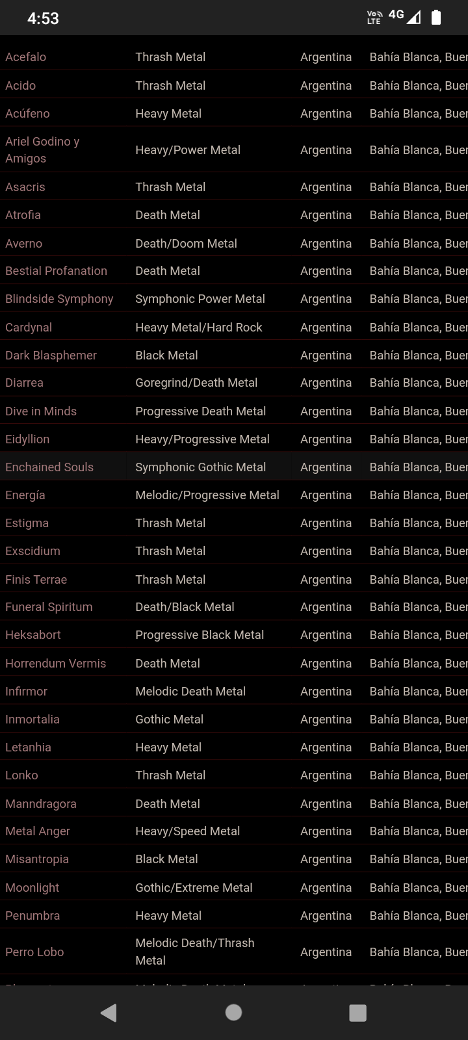Tap Symphonic Power Metal genre cell
The width and height of the screenshot is (468, 1040).
pos(200,299)
